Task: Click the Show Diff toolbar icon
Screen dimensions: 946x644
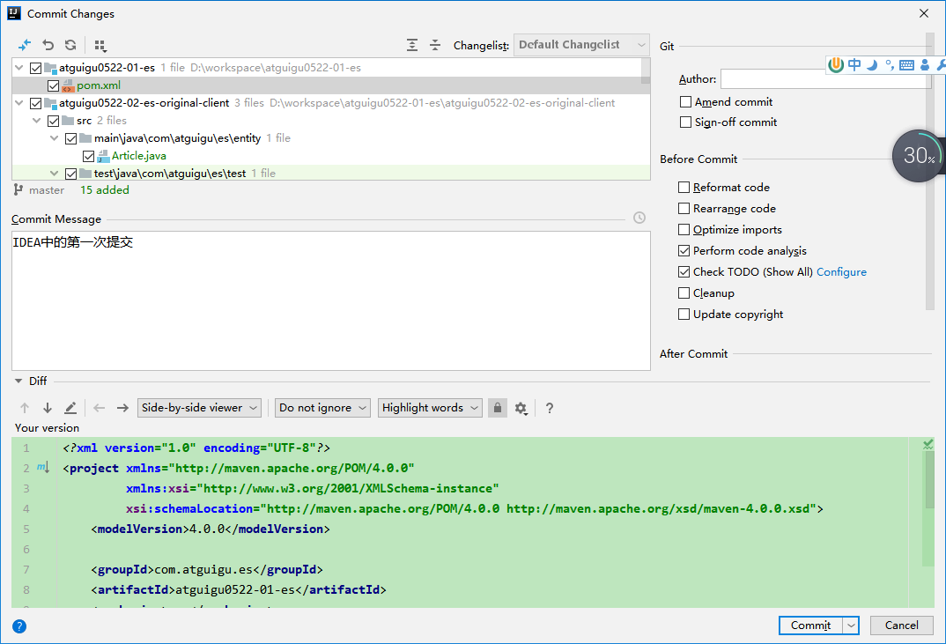Action: [x=25, y=45]
